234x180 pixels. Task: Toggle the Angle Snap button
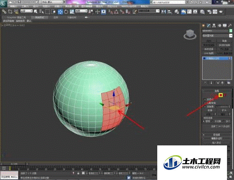(x=116, y=12)
